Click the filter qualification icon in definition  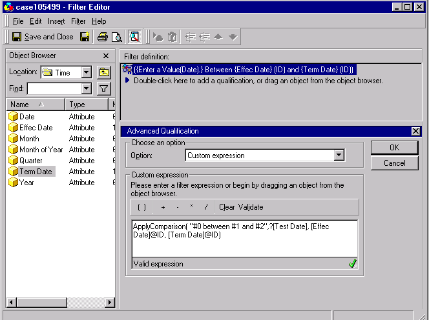[127, 69]
